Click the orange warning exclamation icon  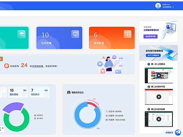[x=6, y=66]
